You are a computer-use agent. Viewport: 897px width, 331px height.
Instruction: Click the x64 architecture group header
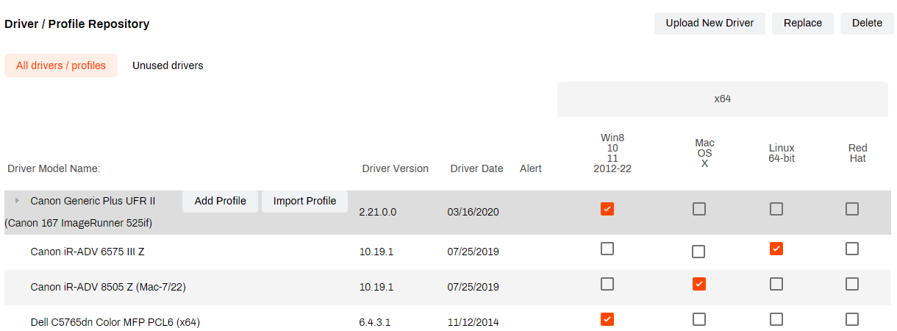click(x=723, y=99)
